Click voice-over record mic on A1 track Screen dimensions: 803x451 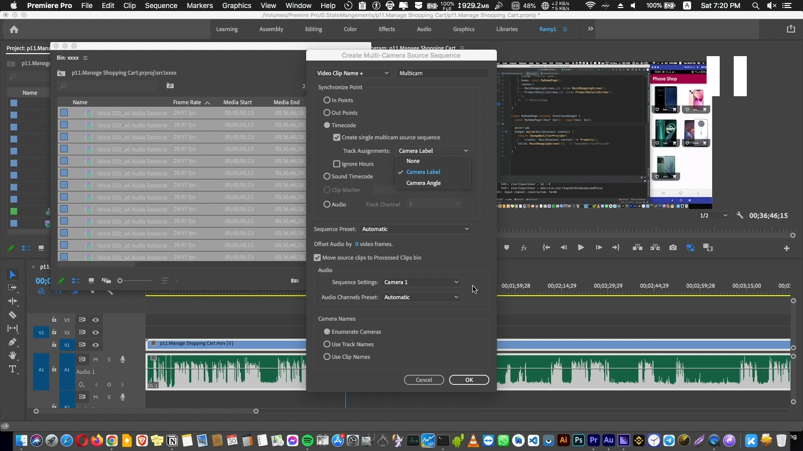pyautogui.click(x=122, y=359)
